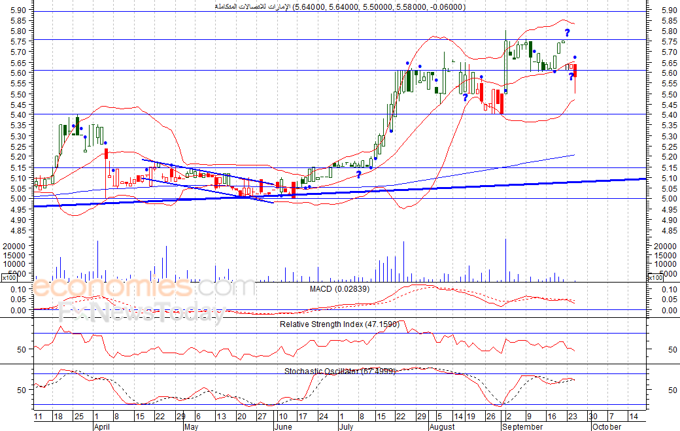Click the date label 5 in August
Image resolution: width=680 pixels, height=431 pixels.
coord(439,416)
